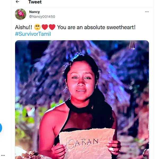The image size is (159, 159).
Task: Click the teary-eyed face emoji in the tweet
Action: (37, 27)
